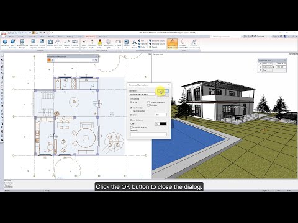Choose the Sphere geometric object
298x223 pixels.
(142, 44)
